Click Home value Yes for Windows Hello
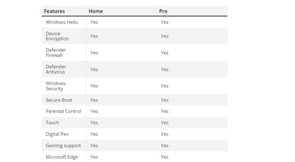Screen dimensions: 295x162 [94, 22]
